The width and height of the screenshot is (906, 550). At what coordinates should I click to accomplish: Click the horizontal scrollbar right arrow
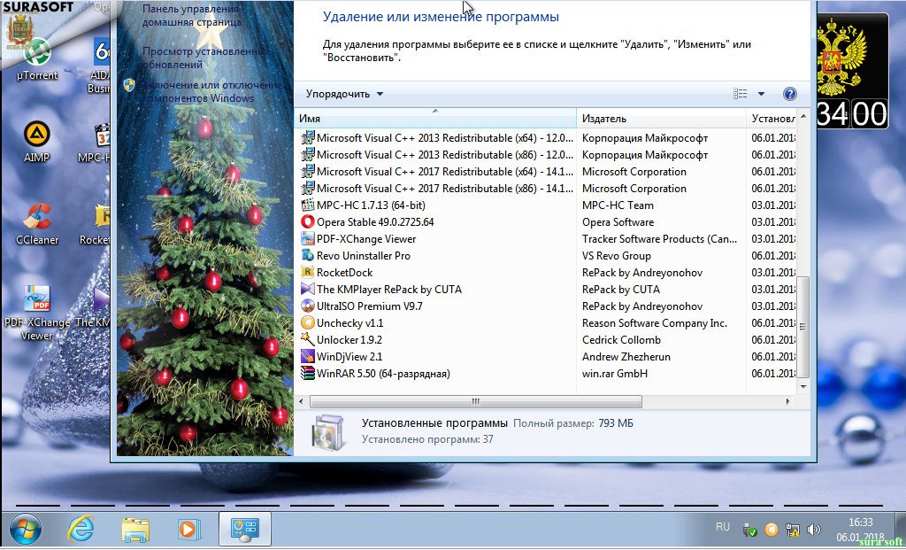pos(788,401)
